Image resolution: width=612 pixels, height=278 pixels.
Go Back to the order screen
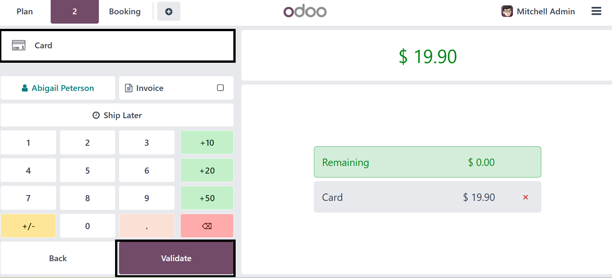click(58, 258)
